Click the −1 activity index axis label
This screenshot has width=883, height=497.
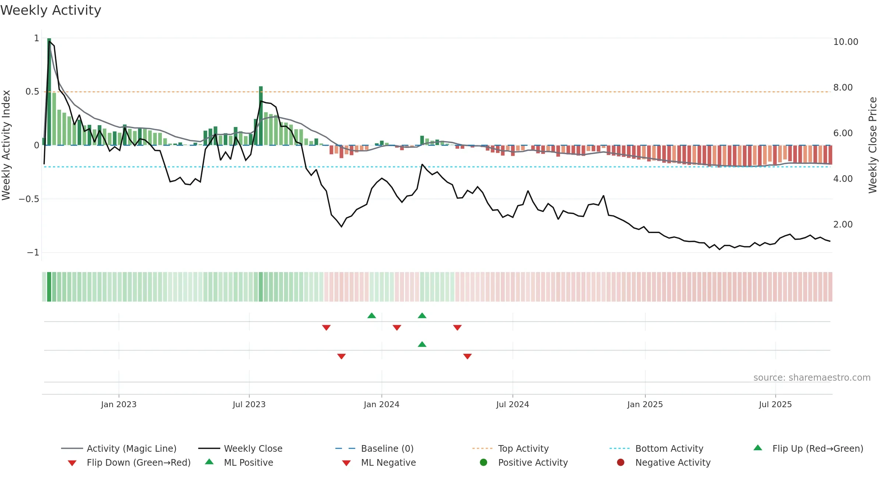[x=33, y=253]
